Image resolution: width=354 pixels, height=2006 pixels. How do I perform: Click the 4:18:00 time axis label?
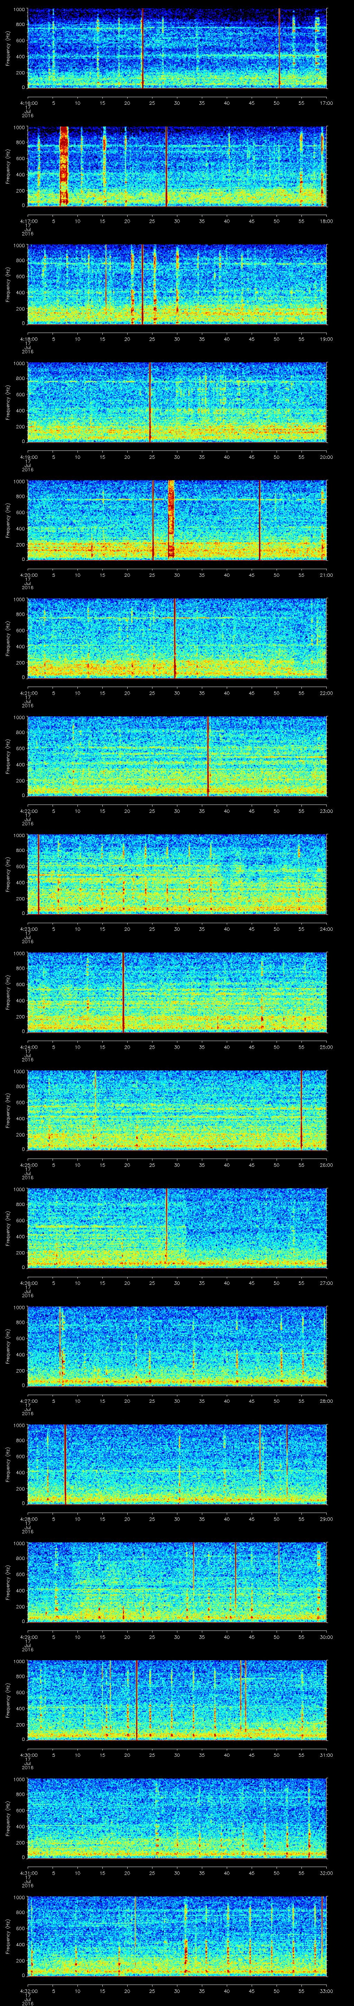(28, 339)
